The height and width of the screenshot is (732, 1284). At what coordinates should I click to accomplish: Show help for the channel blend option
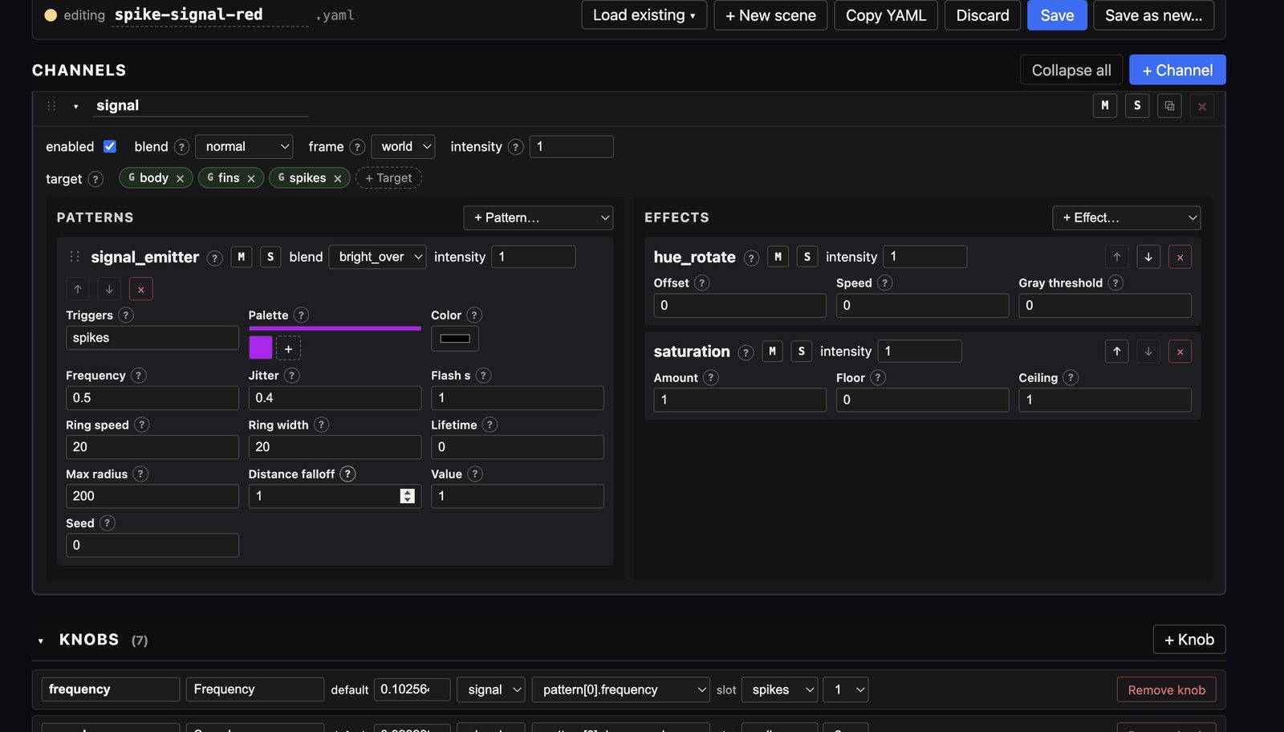tap(181, 147)
